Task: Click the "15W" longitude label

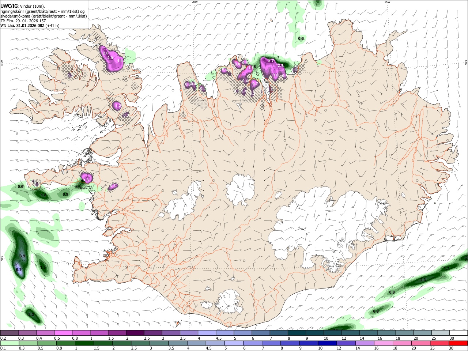Action: pyautogui.click(x=387, y=2)
